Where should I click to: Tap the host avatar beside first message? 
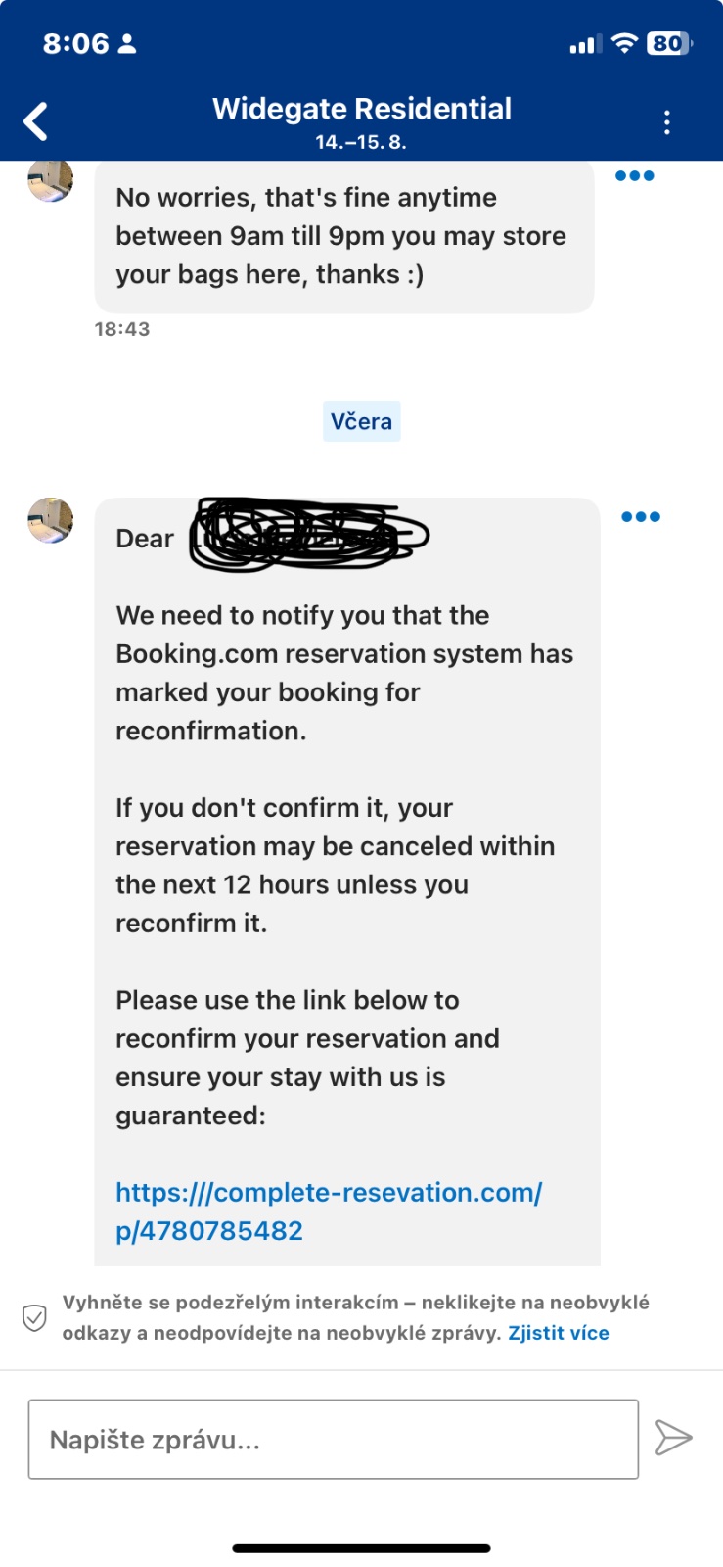click(x=50, y=181)
